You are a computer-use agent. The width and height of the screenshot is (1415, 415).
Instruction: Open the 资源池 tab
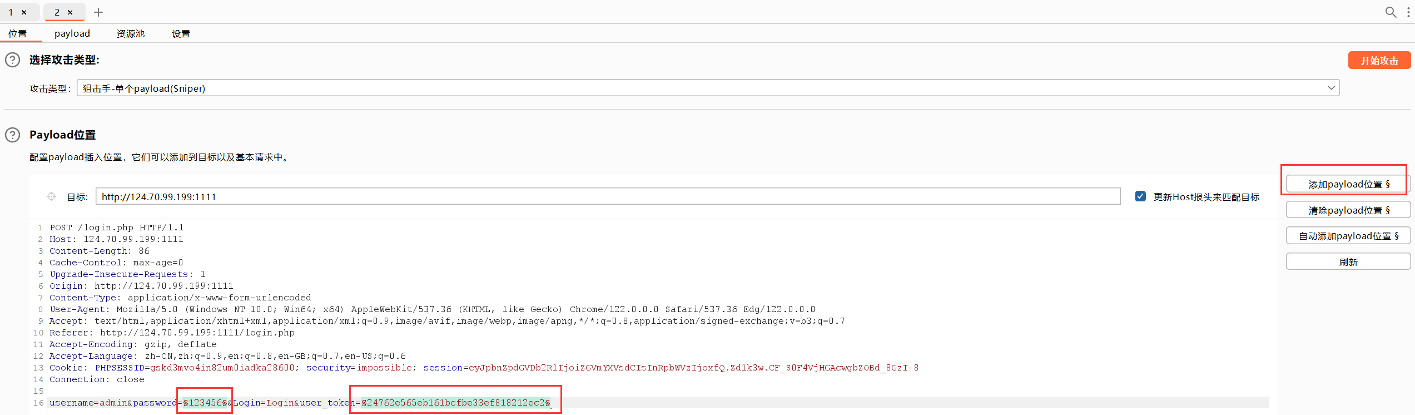click(131, 34)
